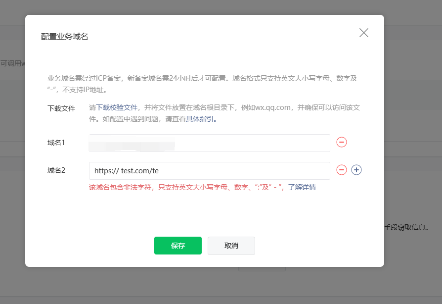This screenshot has height=304, width=442.
Task: Click the 域名2 label
Action: coord(56,170)
